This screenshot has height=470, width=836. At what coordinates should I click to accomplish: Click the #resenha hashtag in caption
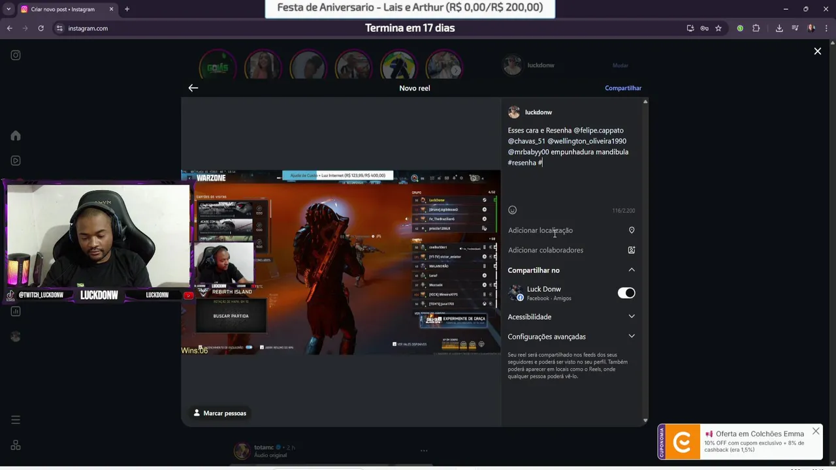[x=522, y=163]
